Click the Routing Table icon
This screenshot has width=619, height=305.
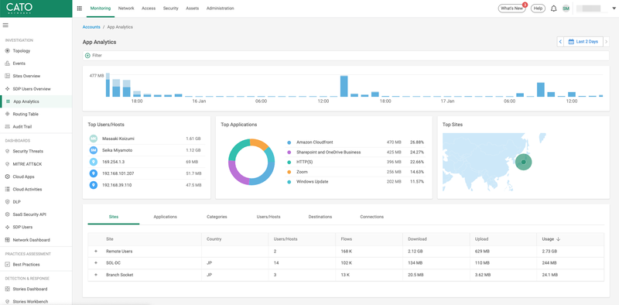click(x=8, y=114)
